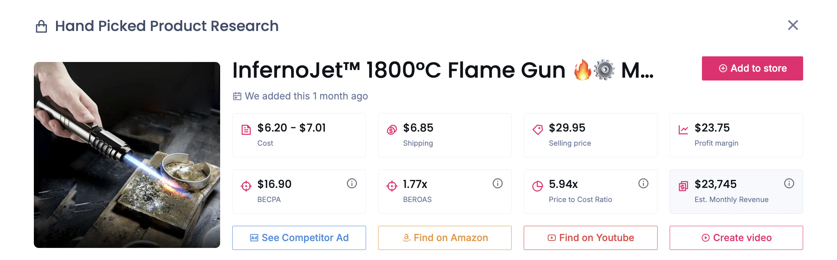Click the calendar icon next to the added date
Image resolution: width=837 pixels, height=260 pixels.
pos(237,96)
